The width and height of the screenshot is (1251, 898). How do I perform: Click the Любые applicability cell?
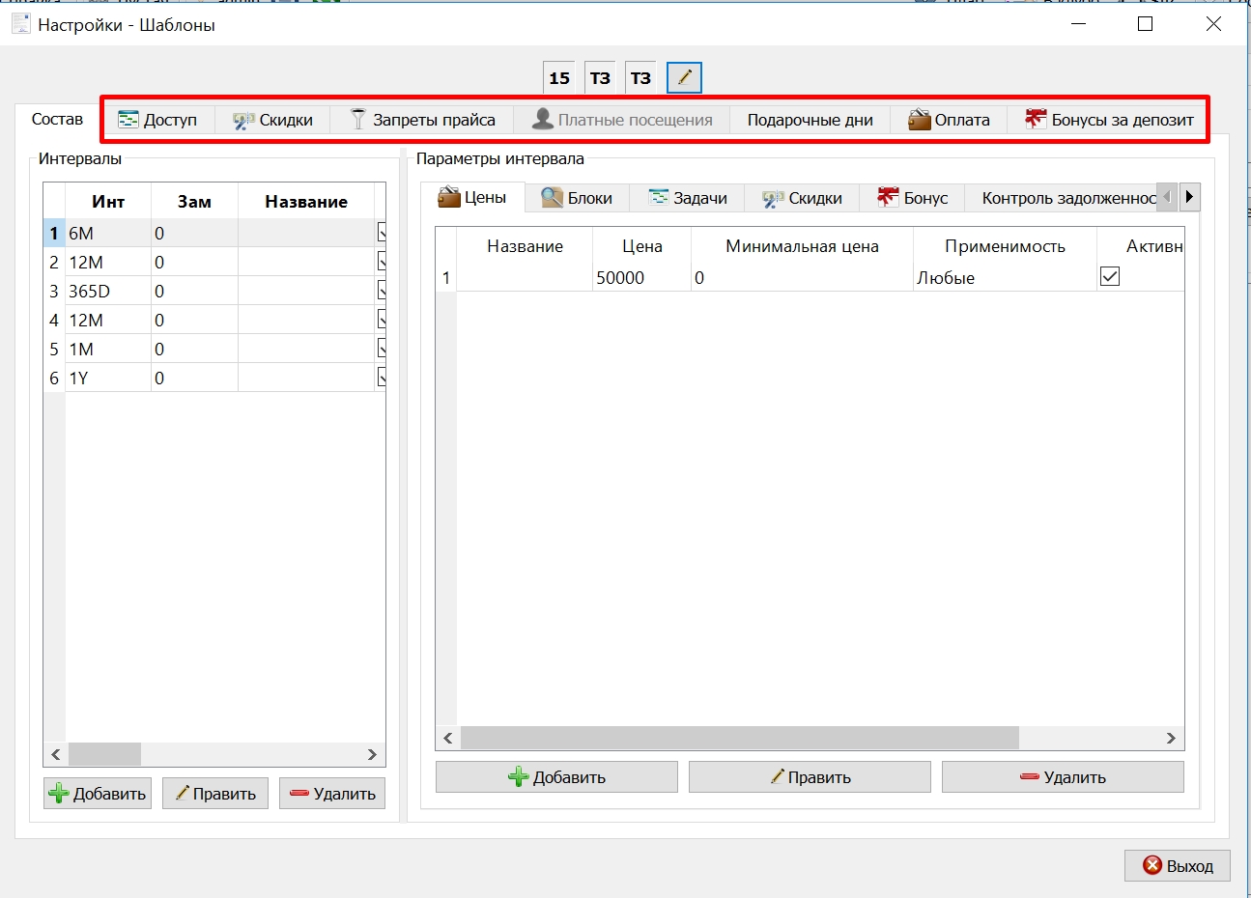[1005, 277]
